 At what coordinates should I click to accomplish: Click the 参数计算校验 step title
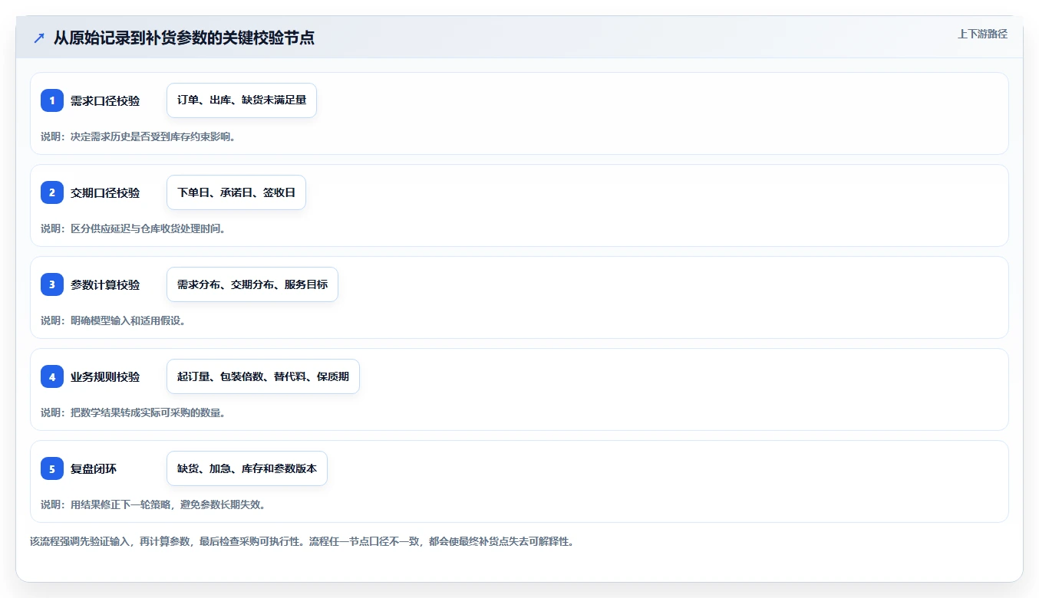(x=105, y=284)
